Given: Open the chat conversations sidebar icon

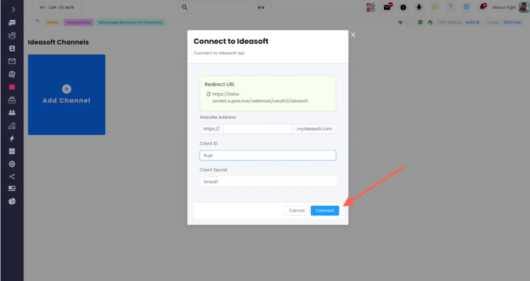Looking at the screenshot, I should pyautogui.click(x=12, y=23).
